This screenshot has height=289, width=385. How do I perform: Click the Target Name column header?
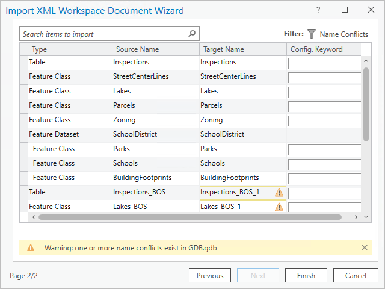click(242, 49)
